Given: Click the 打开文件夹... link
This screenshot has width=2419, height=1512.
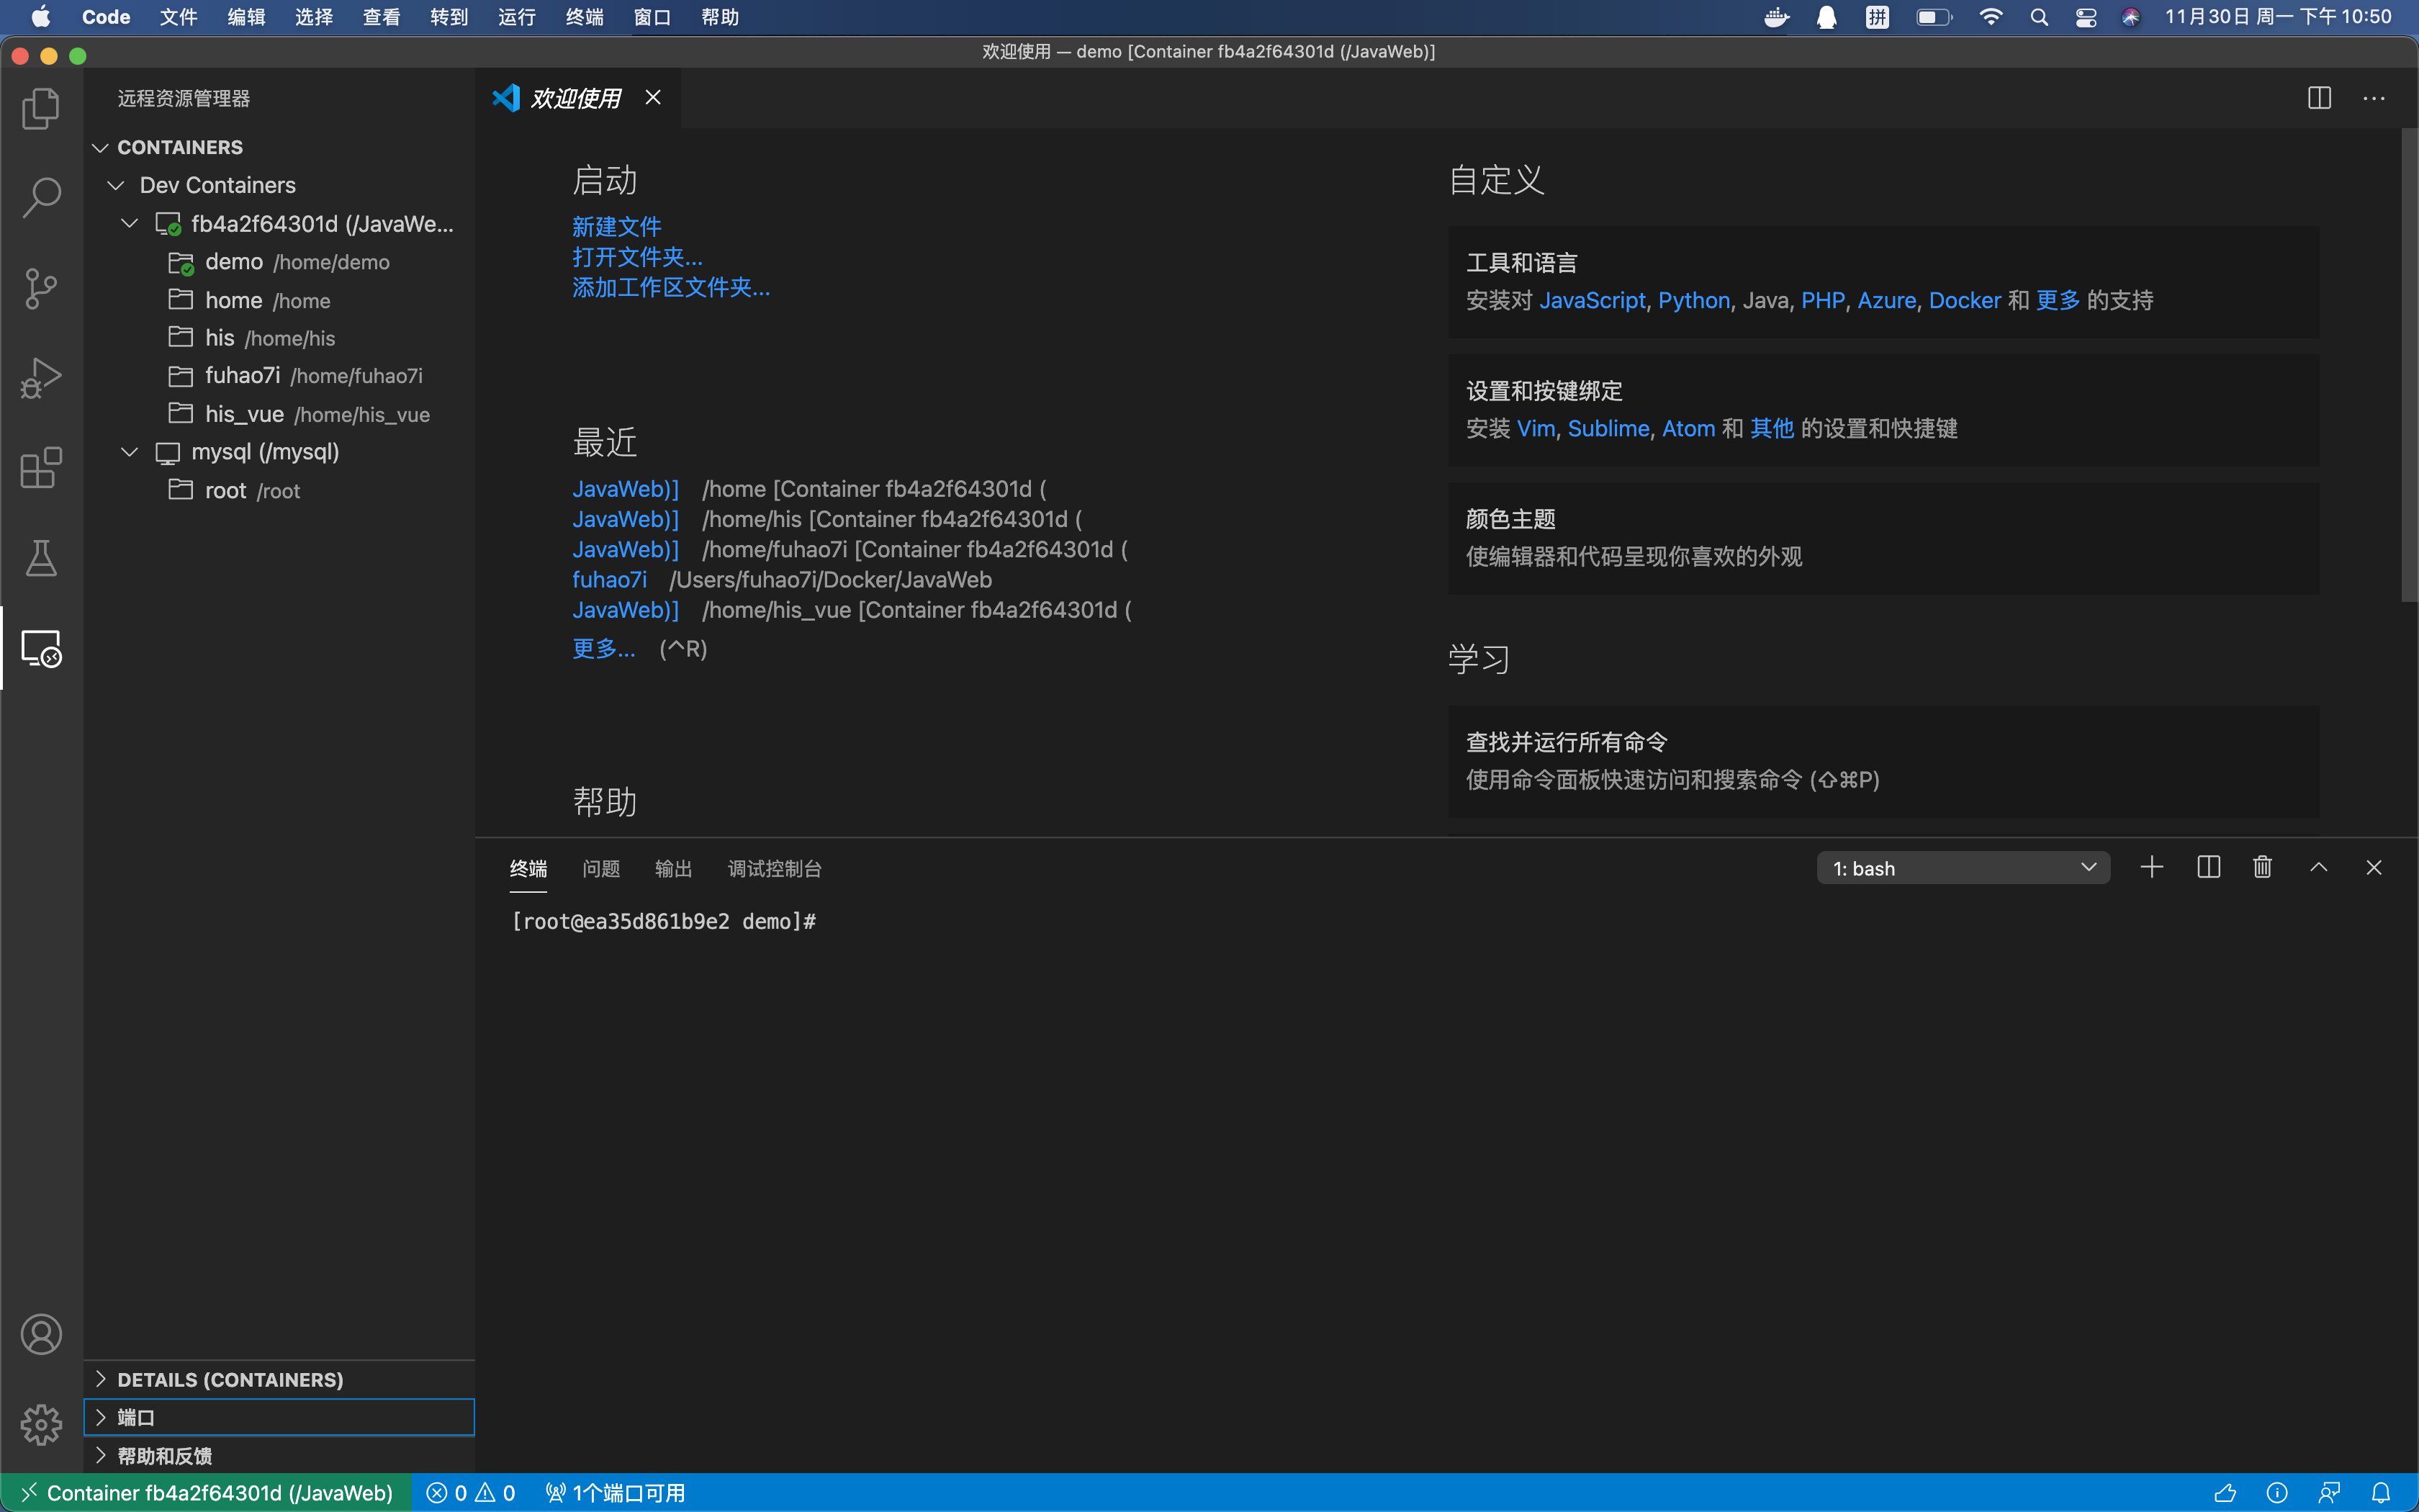Looking at the screenshot, I should pos(636,257).
